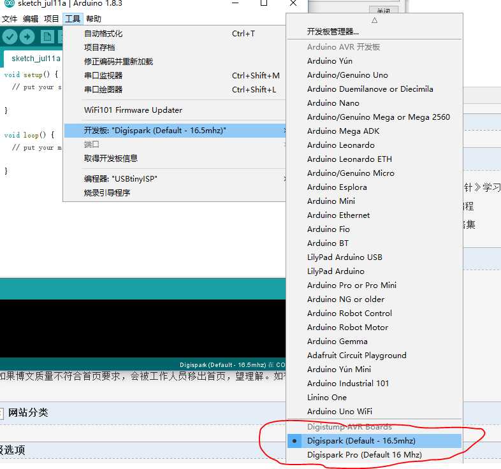This screenshot has height=469, width=501.
Task: Choose Arduino BT
Action: pos(374,243)
